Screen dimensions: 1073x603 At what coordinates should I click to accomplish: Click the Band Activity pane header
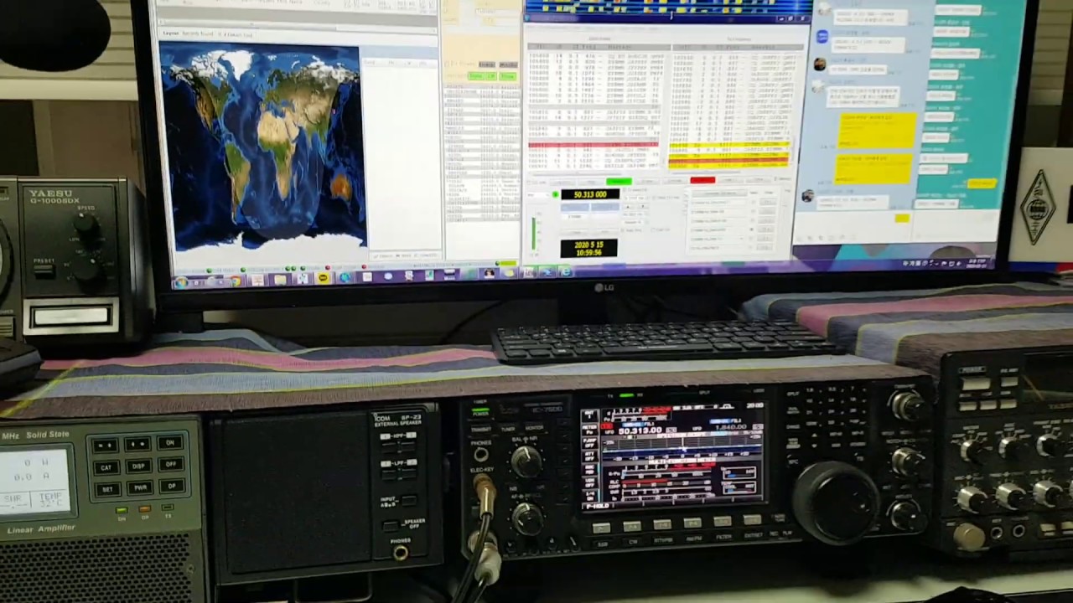(599, 39)
